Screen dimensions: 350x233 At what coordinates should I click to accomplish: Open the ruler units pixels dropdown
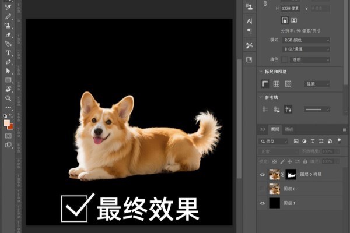pyautogui.click(x=317, y=84)
